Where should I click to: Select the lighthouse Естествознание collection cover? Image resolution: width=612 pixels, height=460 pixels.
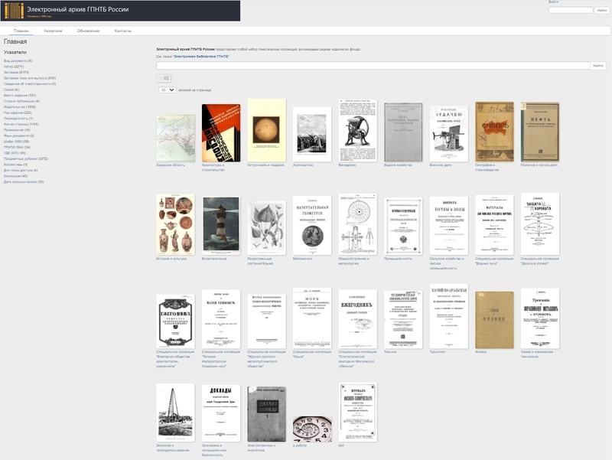pyautogui.click(x=220, y=223)
